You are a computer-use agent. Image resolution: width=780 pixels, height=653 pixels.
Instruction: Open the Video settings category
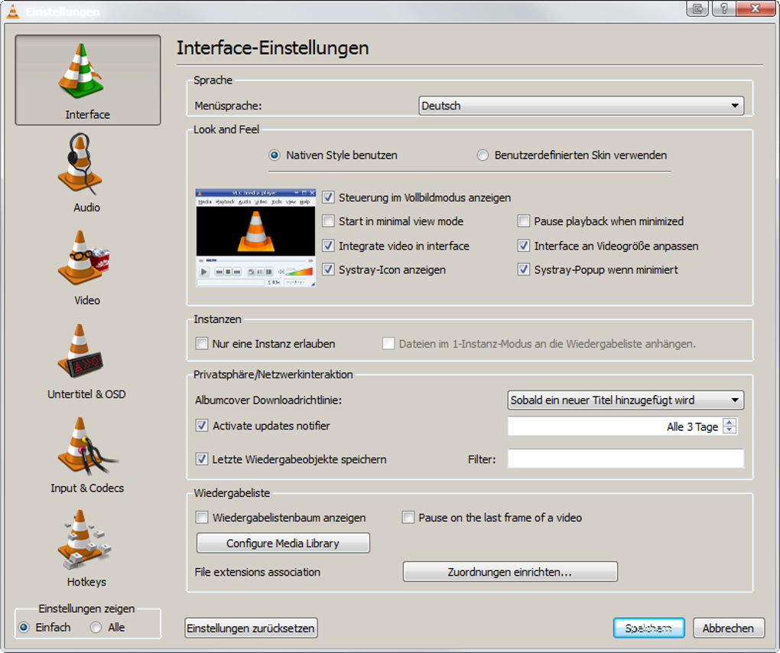point(87,267)
